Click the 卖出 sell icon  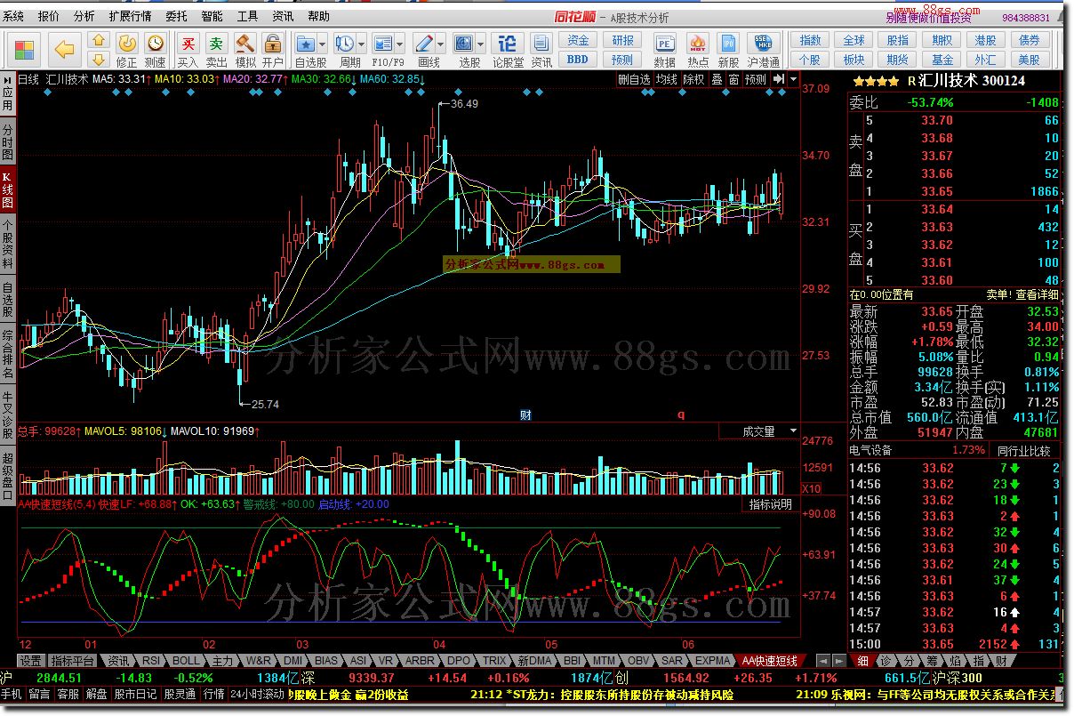tap(216, 50)
